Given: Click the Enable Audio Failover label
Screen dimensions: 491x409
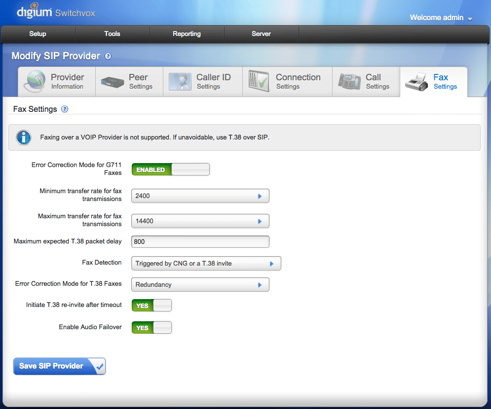Looking at the screenshot, I should 90,327.
